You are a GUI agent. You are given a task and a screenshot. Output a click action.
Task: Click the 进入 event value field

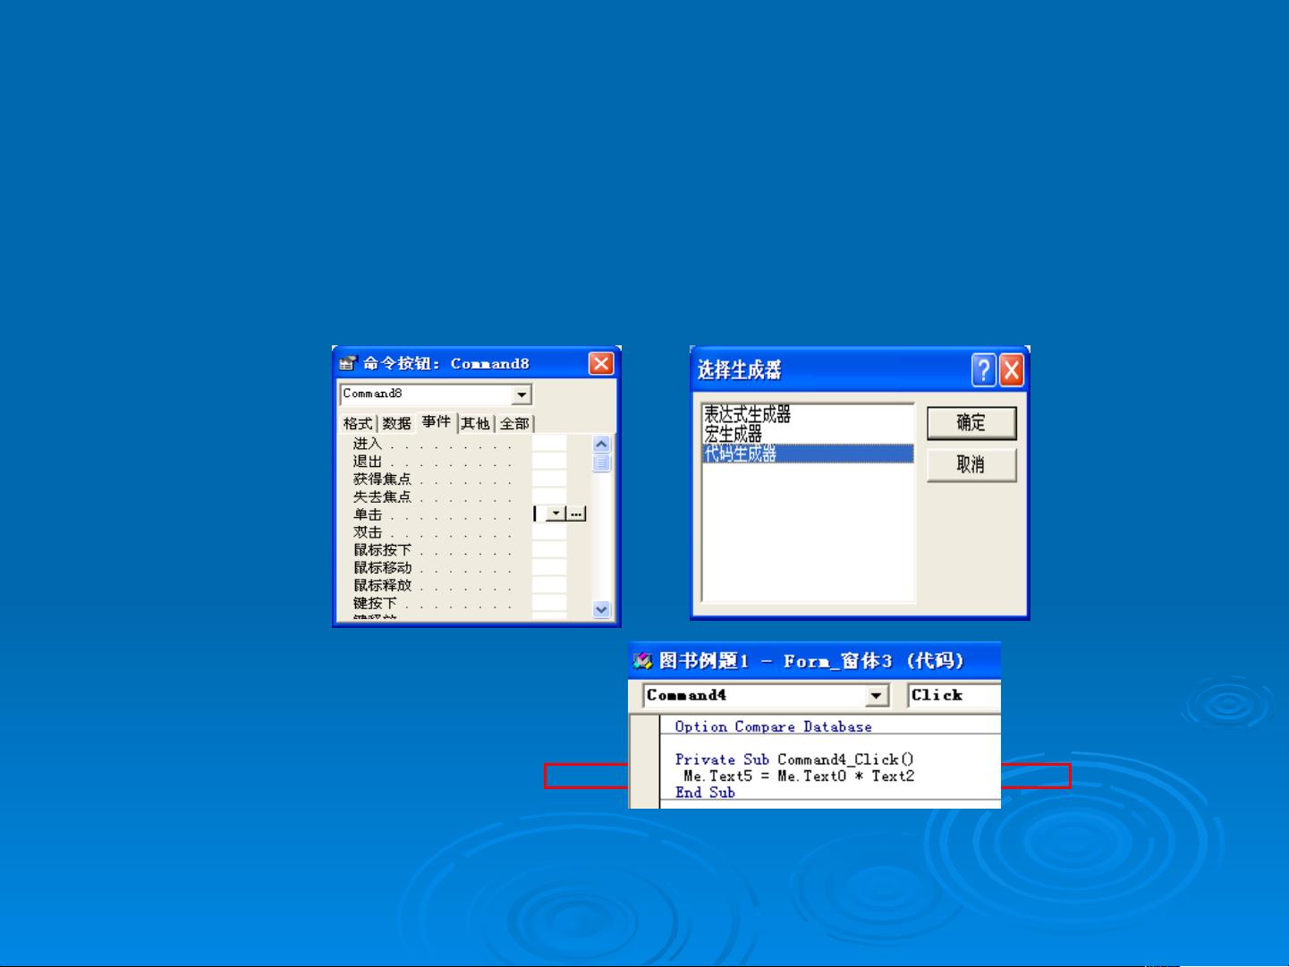549,444
